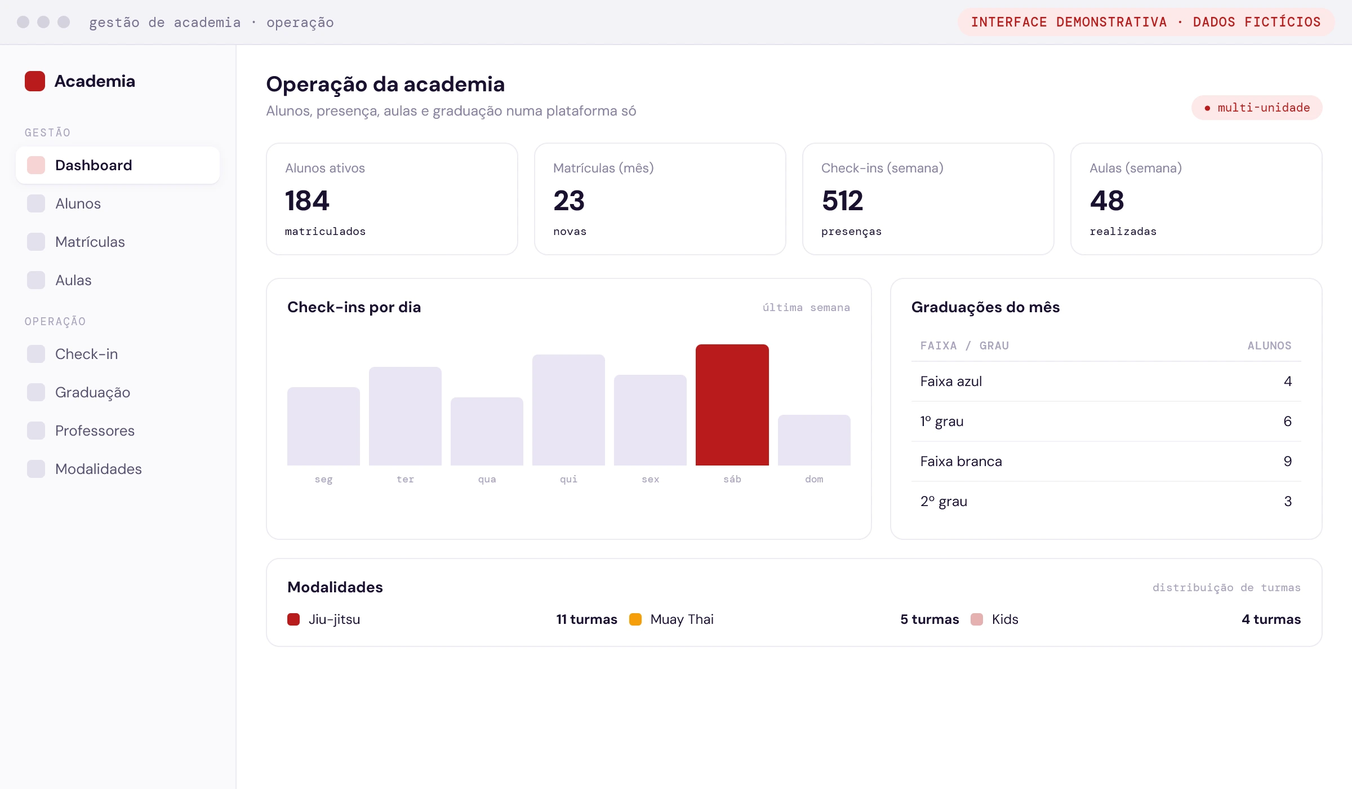This screenshot has width=1352, height=789.
Task: Open the Check-ins (semana) 512 card
Action: pos(928,199)
